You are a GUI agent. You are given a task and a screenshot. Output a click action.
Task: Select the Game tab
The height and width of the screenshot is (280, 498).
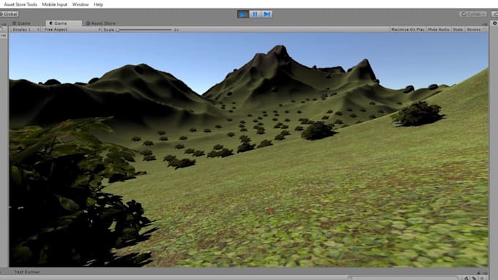64,23
